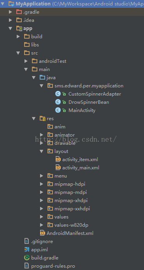Click the XML file icon of activity_item.xml
The image size is (144, 270).
58,160
